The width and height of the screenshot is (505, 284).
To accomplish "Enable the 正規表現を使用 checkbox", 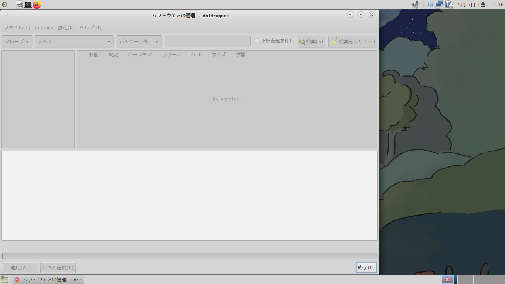I will [x=256, y=41].
